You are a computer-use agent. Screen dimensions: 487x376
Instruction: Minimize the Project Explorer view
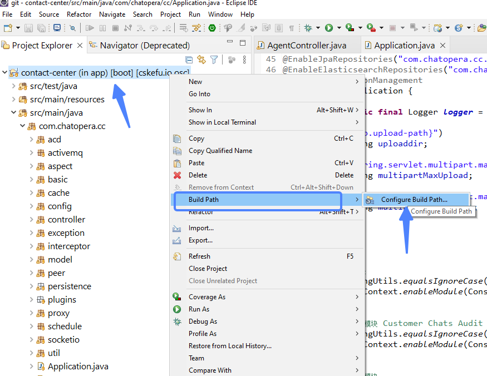[x=230, y=41]
